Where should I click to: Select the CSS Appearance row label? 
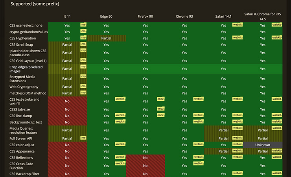22,151
